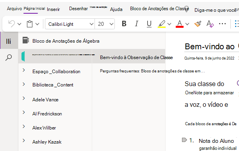Select the teal-tabbed highlighted section
The width and height of the screenshot is (239, 151).
pos(55,56)
